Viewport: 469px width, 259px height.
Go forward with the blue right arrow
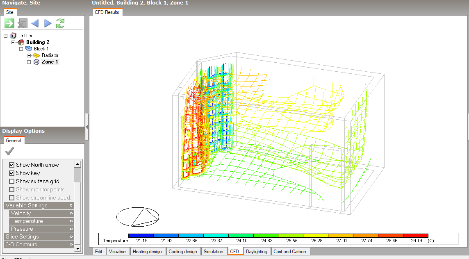click(x=48, y=23)
